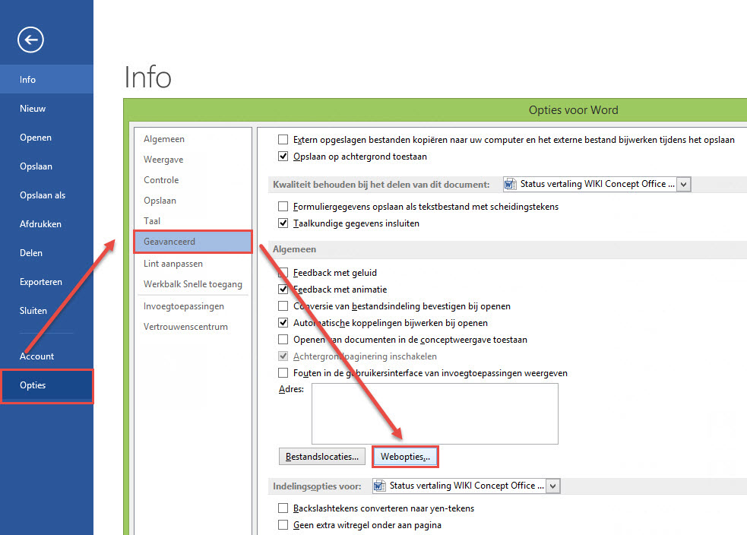
Task: Expand Kwaliteit behouden document dropdown arrow
Action: point(683,184)
